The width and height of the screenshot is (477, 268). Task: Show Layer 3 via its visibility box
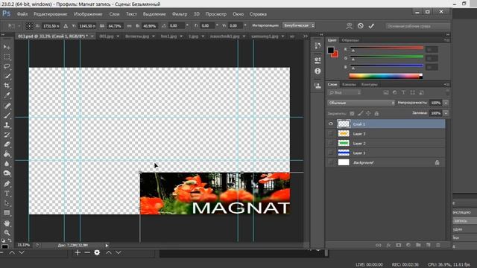(x=331, y=134)
